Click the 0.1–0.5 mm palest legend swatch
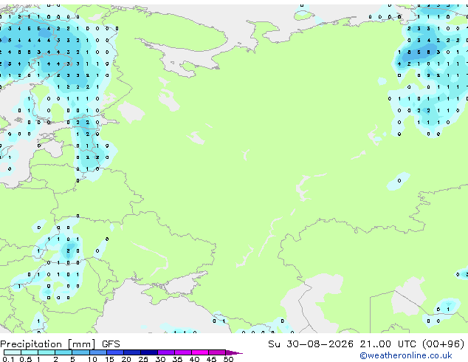The image size is (468, 362). [x=13, y=352]
